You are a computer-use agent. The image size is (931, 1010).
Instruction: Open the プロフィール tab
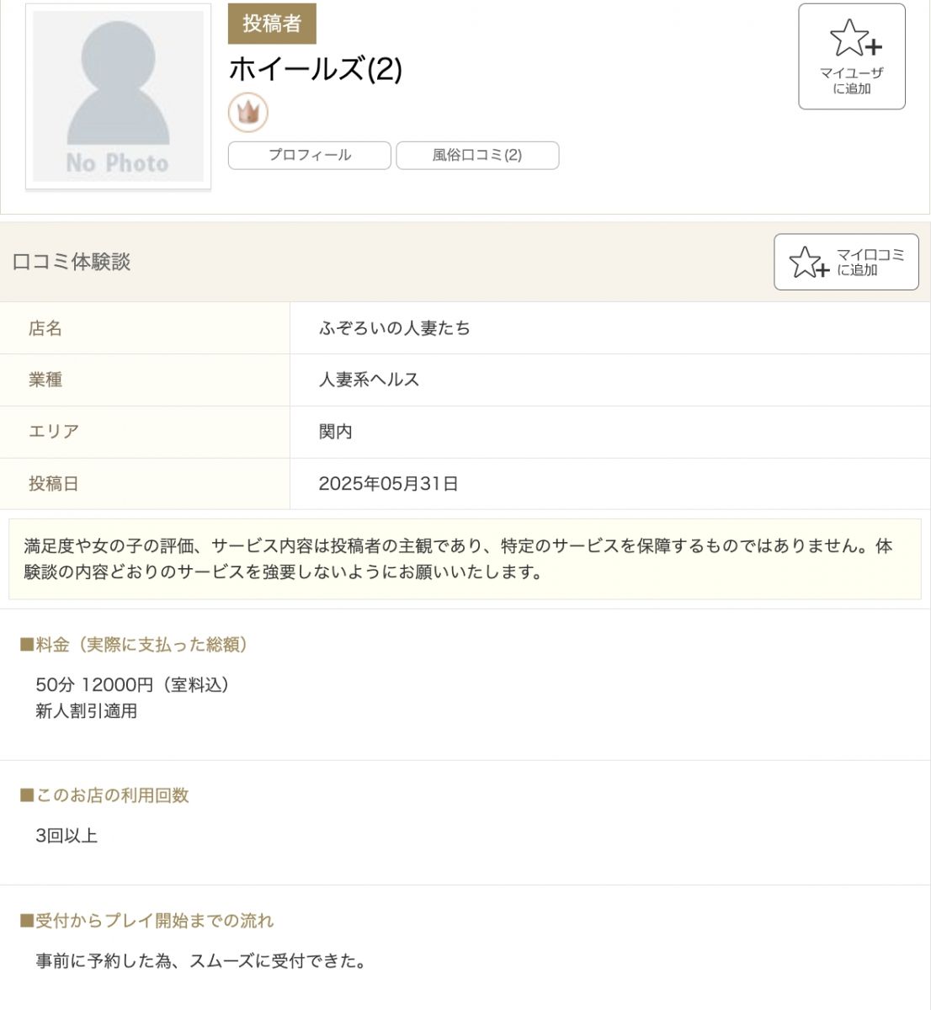click(x=310, y=156)
